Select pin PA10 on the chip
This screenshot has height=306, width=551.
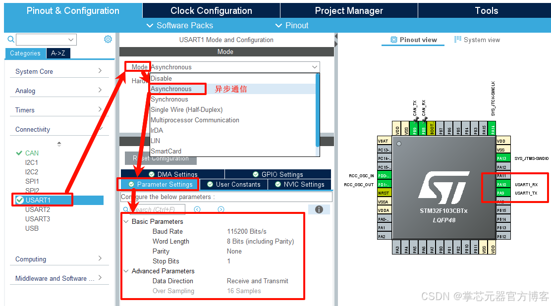503,185
